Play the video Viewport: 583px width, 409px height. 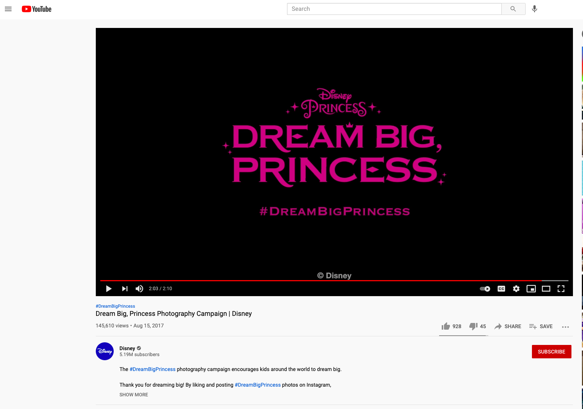pos(109,289)
